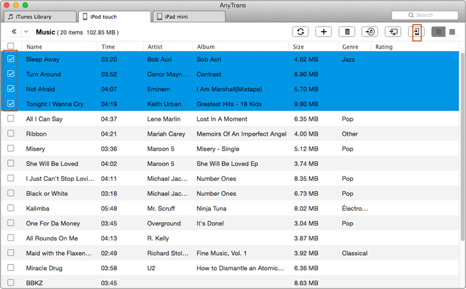Screen dimensions: 466x289
Task: Uncheck the Tonight I Wanna Cry checkbox
Action: (11, 103)
